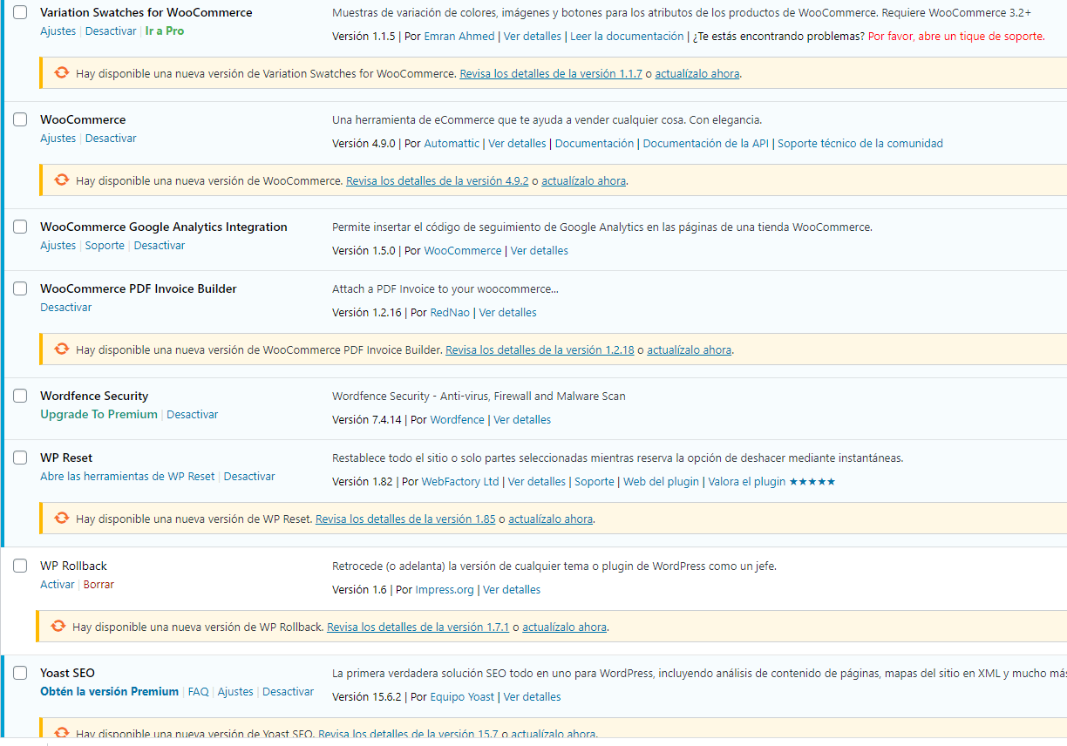
Task: Click Ir a Pro link
Action: (165, 31)
